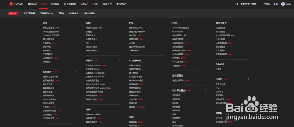
Task: Open 文字识别 link
Action: [x=133, y=99]
